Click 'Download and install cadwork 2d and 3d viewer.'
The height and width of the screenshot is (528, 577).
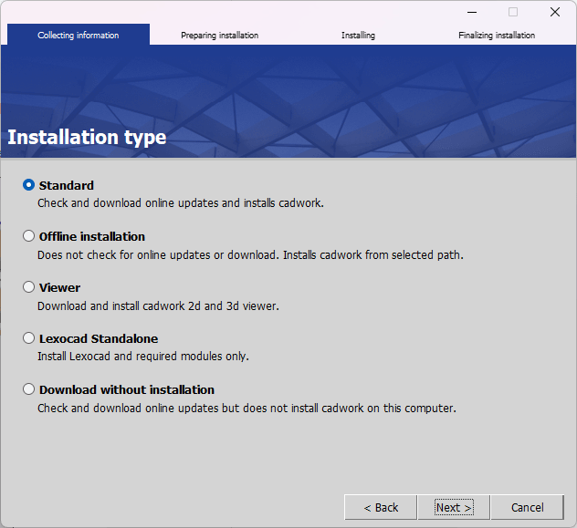158,305
